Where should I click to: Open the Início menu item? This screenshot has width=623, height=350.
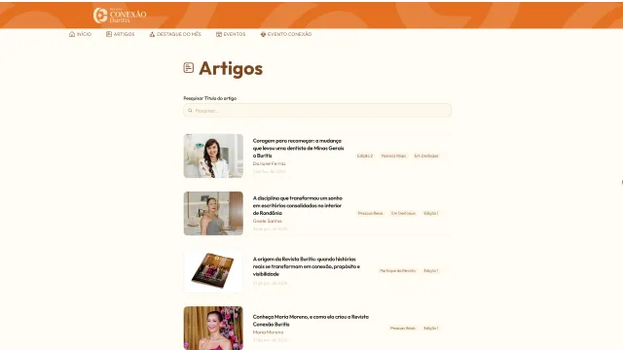(80, 34)
